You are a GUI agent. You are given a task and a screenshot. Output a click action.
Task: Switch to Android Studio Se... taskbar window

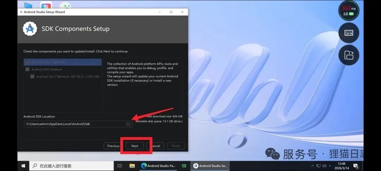coord(210,166)
